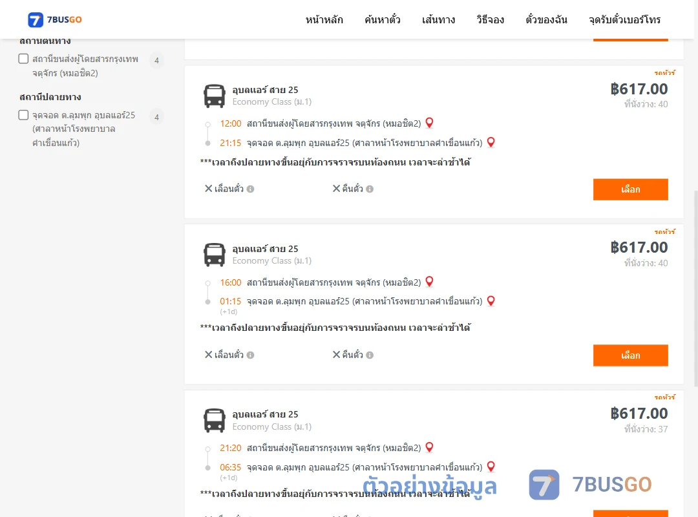Click X icon beside คืนตั๋ว on 12:00 trip
This screenshot has height=517, width=698.
pos(337,189)
